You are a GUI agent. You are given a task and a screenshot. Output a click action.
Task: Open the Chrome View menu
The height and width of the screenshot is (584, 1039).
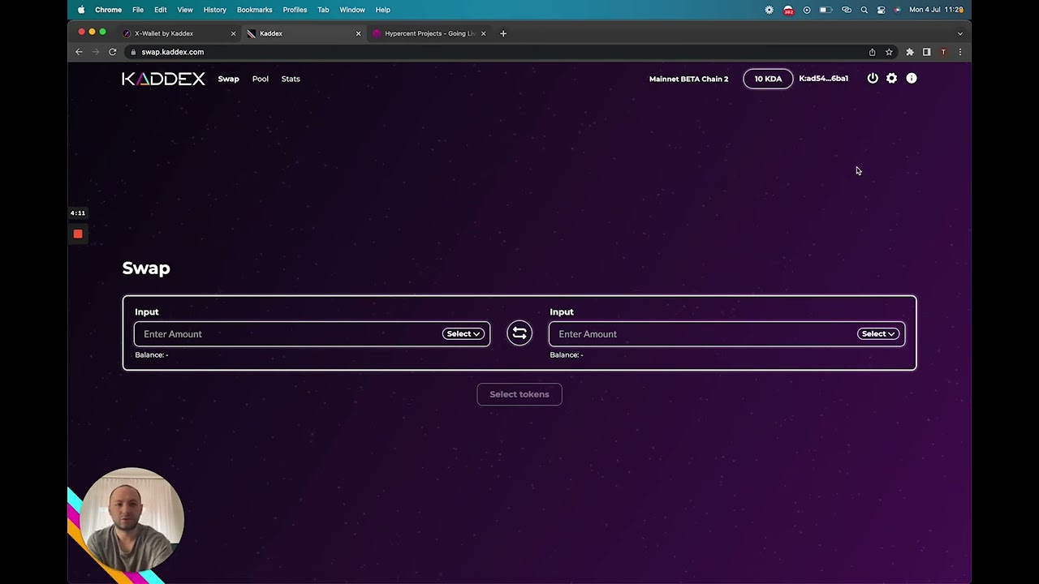point(185,10)
